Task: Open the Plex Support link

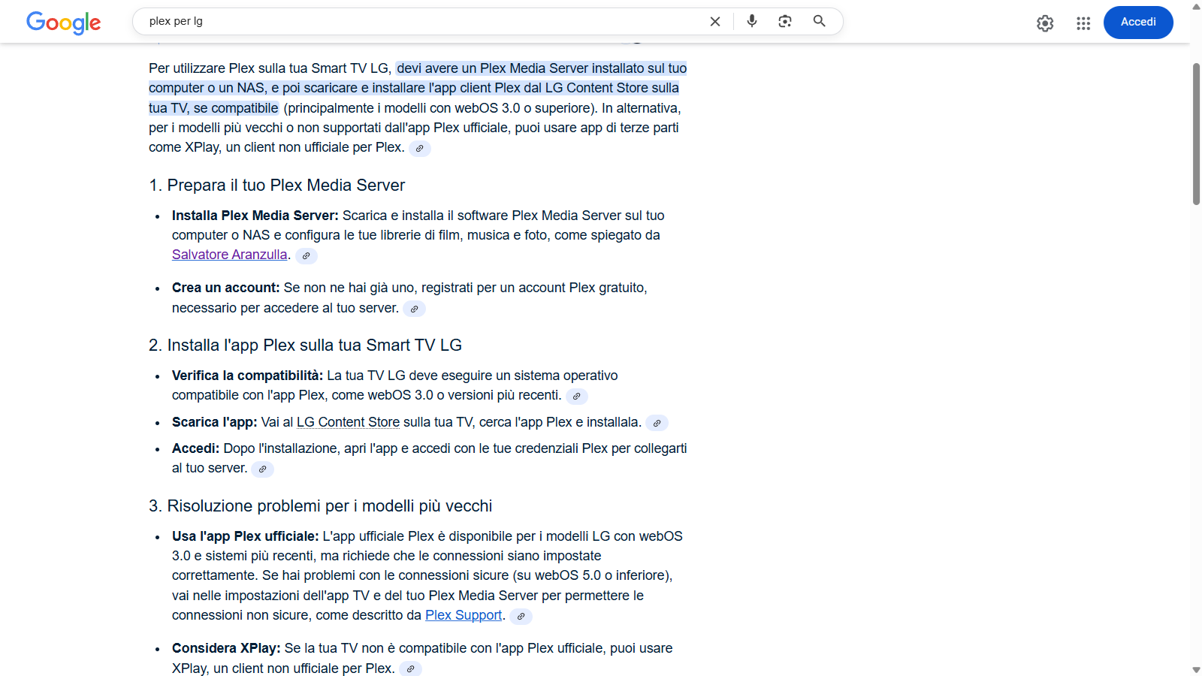Action: (x=464, y=615)
